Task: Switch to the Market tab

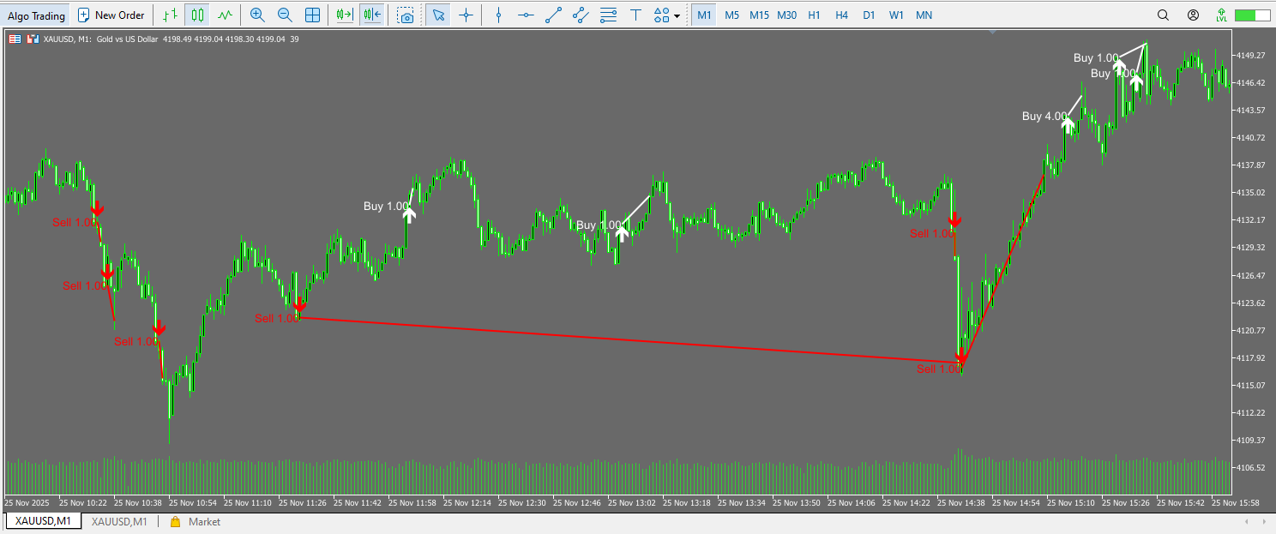Action: (x=204, y=521)
